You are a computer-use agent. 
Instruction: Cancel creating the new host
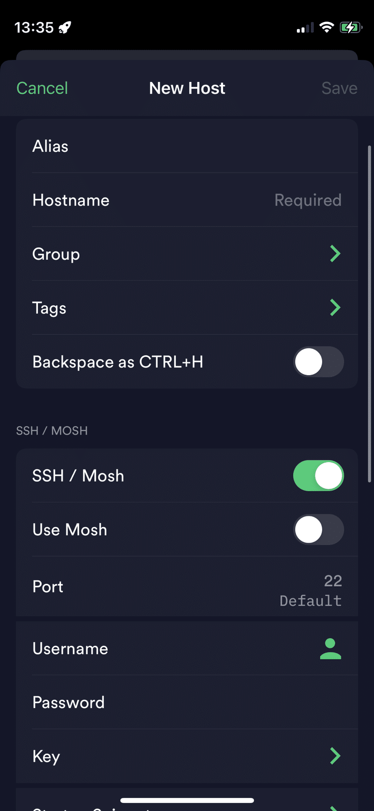pyautogui.click(x=42, y=88)
